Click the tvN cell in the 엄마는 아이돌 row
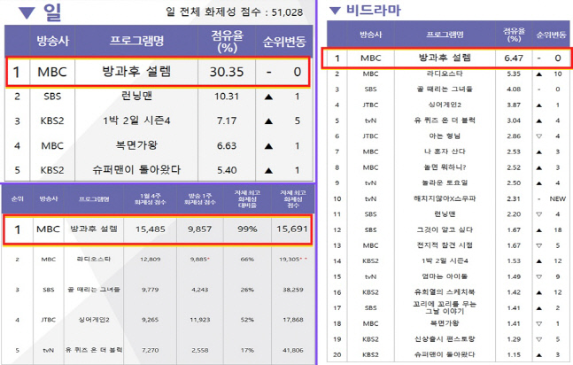 370,277
